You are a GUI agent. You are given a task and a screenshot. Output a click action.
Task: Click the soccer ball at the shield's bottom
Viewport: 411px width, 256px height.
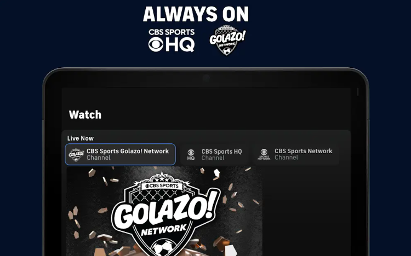point(164,249)
